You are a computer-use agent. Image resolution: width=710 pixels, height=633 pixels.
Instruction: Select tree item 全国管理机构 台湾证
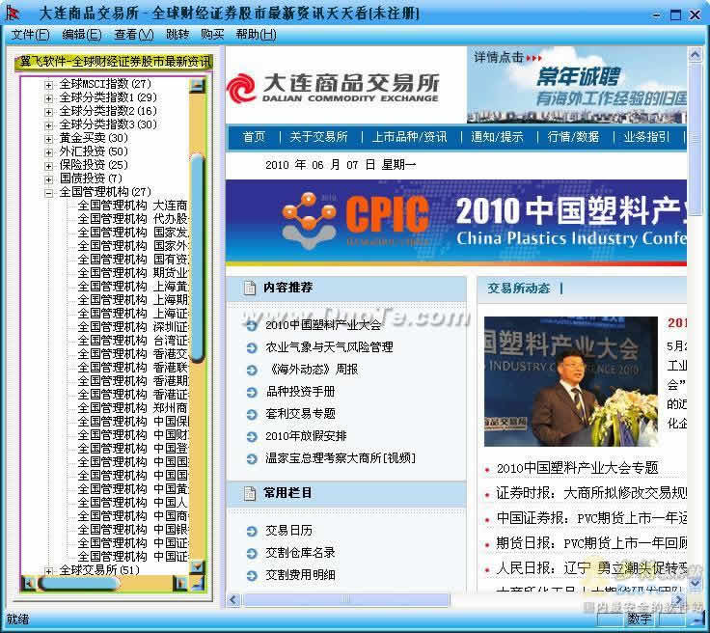133,341
